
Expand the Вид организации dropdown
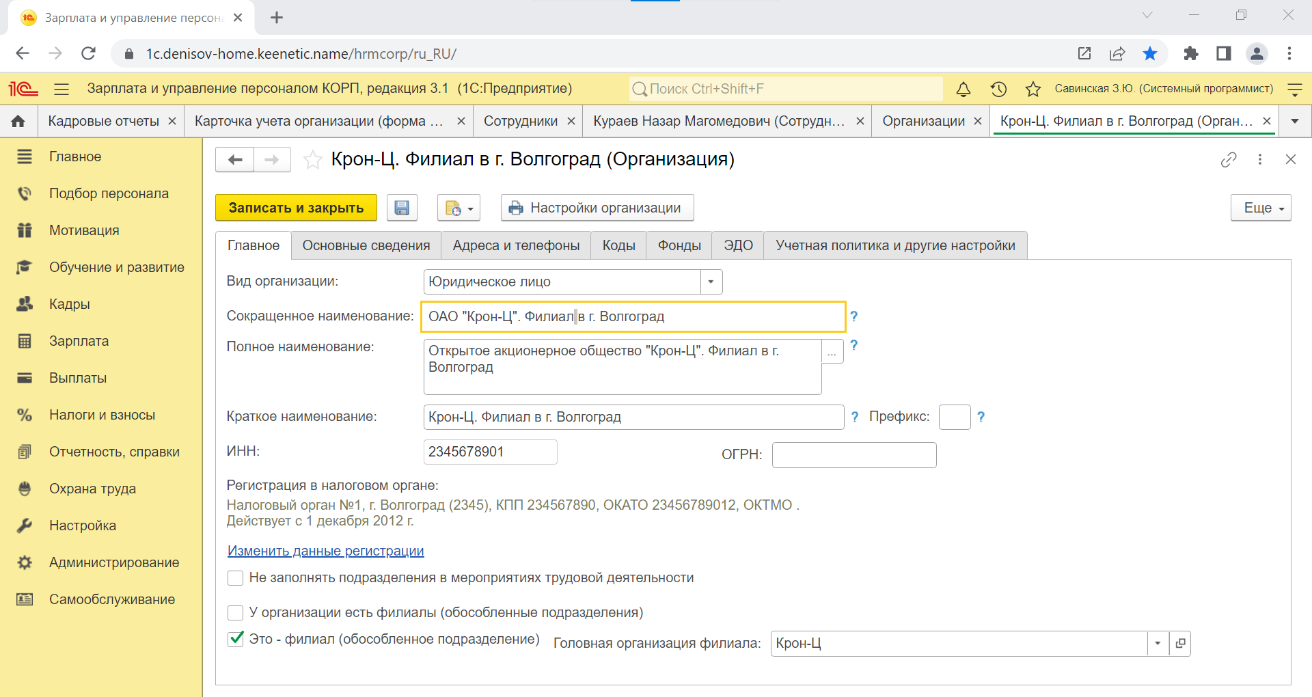click(x=711, y=282)
